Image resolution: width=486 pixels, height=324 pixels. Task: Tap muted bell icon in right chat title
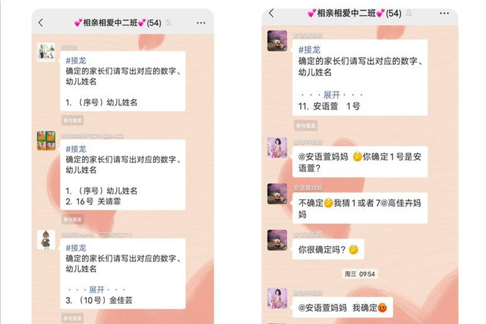click(x=409, y=13)
